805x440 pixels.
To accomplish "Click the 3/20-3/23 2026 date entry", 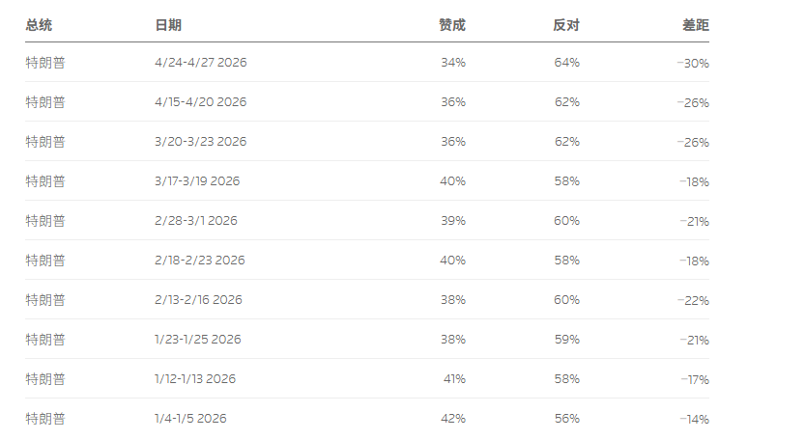I will click(200, 142).
